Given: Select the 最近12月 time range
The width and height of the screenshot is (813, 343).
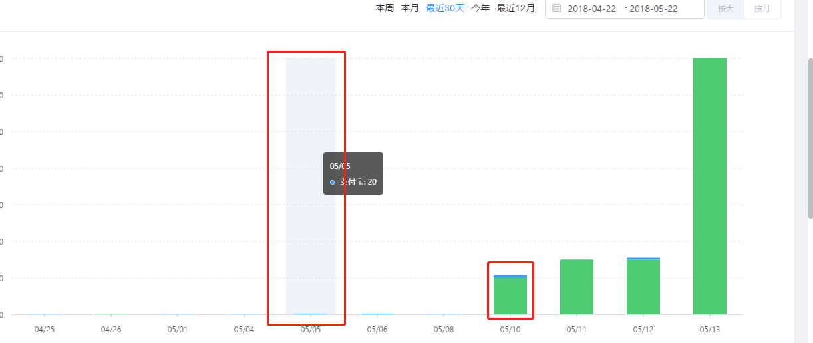Looking at the screenshot, I should click(x=516, y=8).
